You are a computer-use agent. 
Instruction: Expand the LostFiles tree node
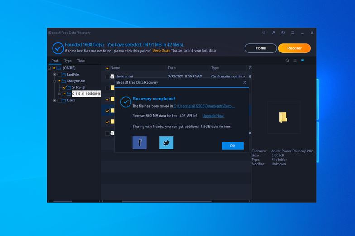pos(54,75)
